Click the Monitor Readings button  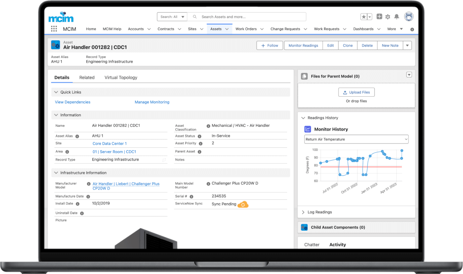click(303, 45)
